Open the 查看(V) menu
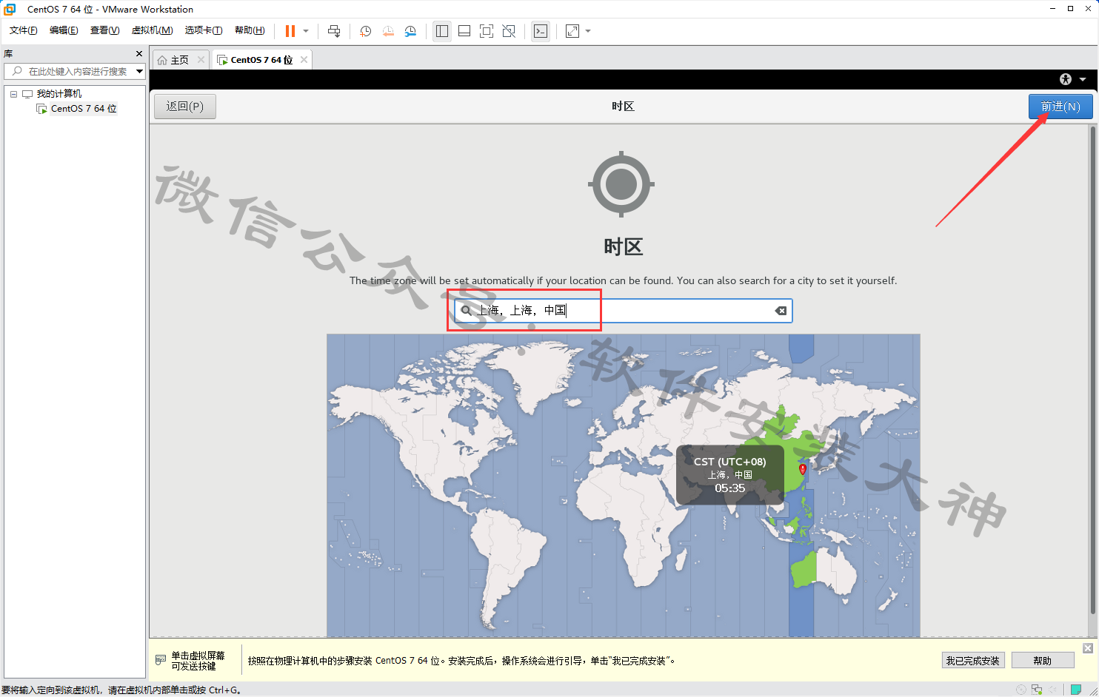The width and height of the screenshot is (1099, 697). [x=104, y=30]
